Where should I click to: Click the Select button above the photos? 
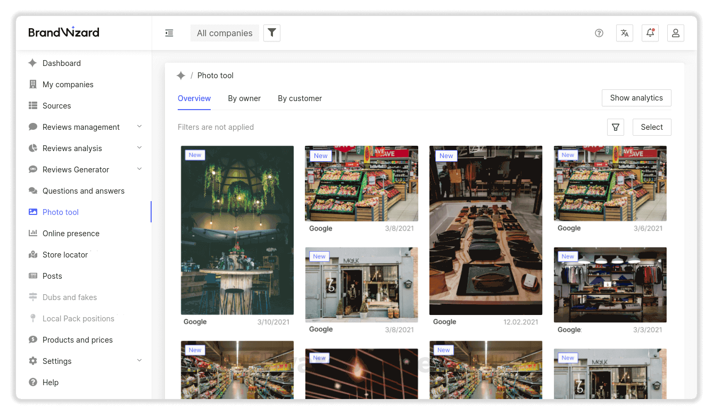coord(651,127)
